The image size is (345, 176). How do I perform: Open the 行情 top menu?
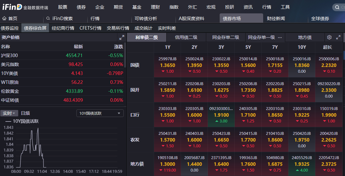point(267,7)
